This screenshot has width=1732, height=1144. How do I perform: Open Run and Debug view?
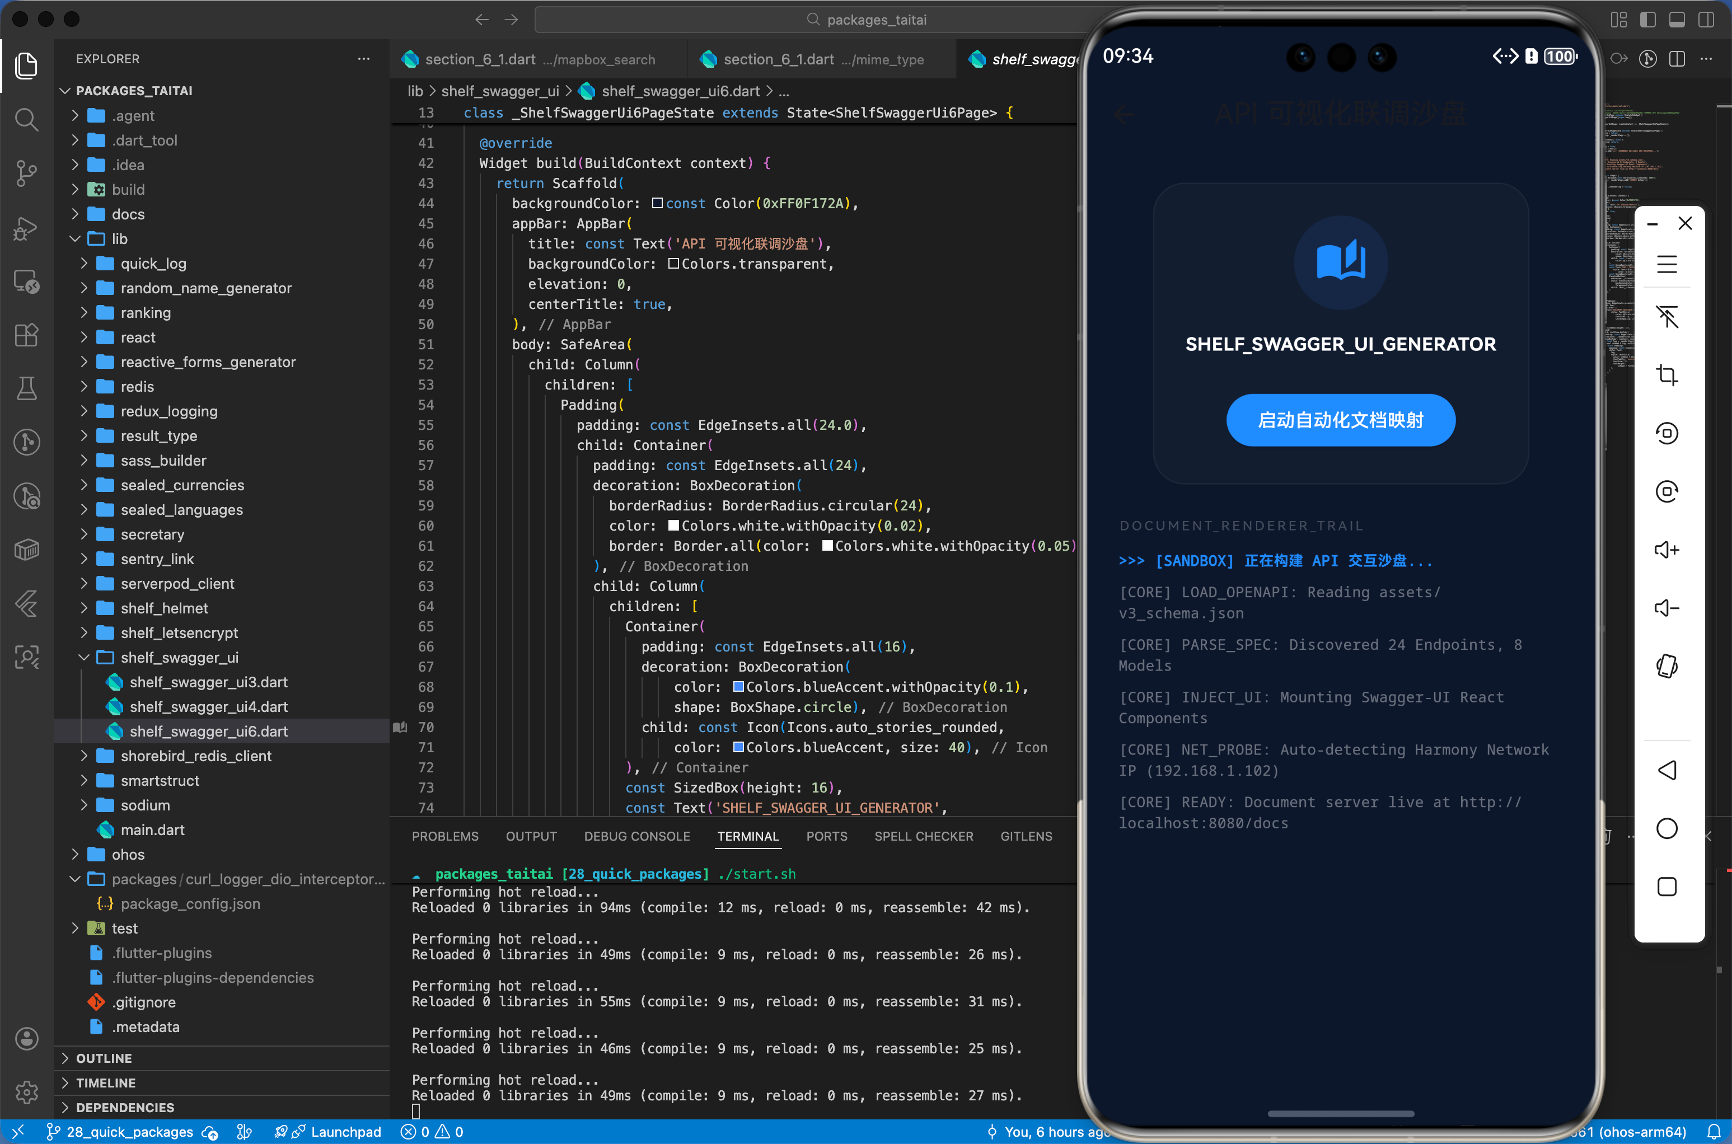point(26,228)
